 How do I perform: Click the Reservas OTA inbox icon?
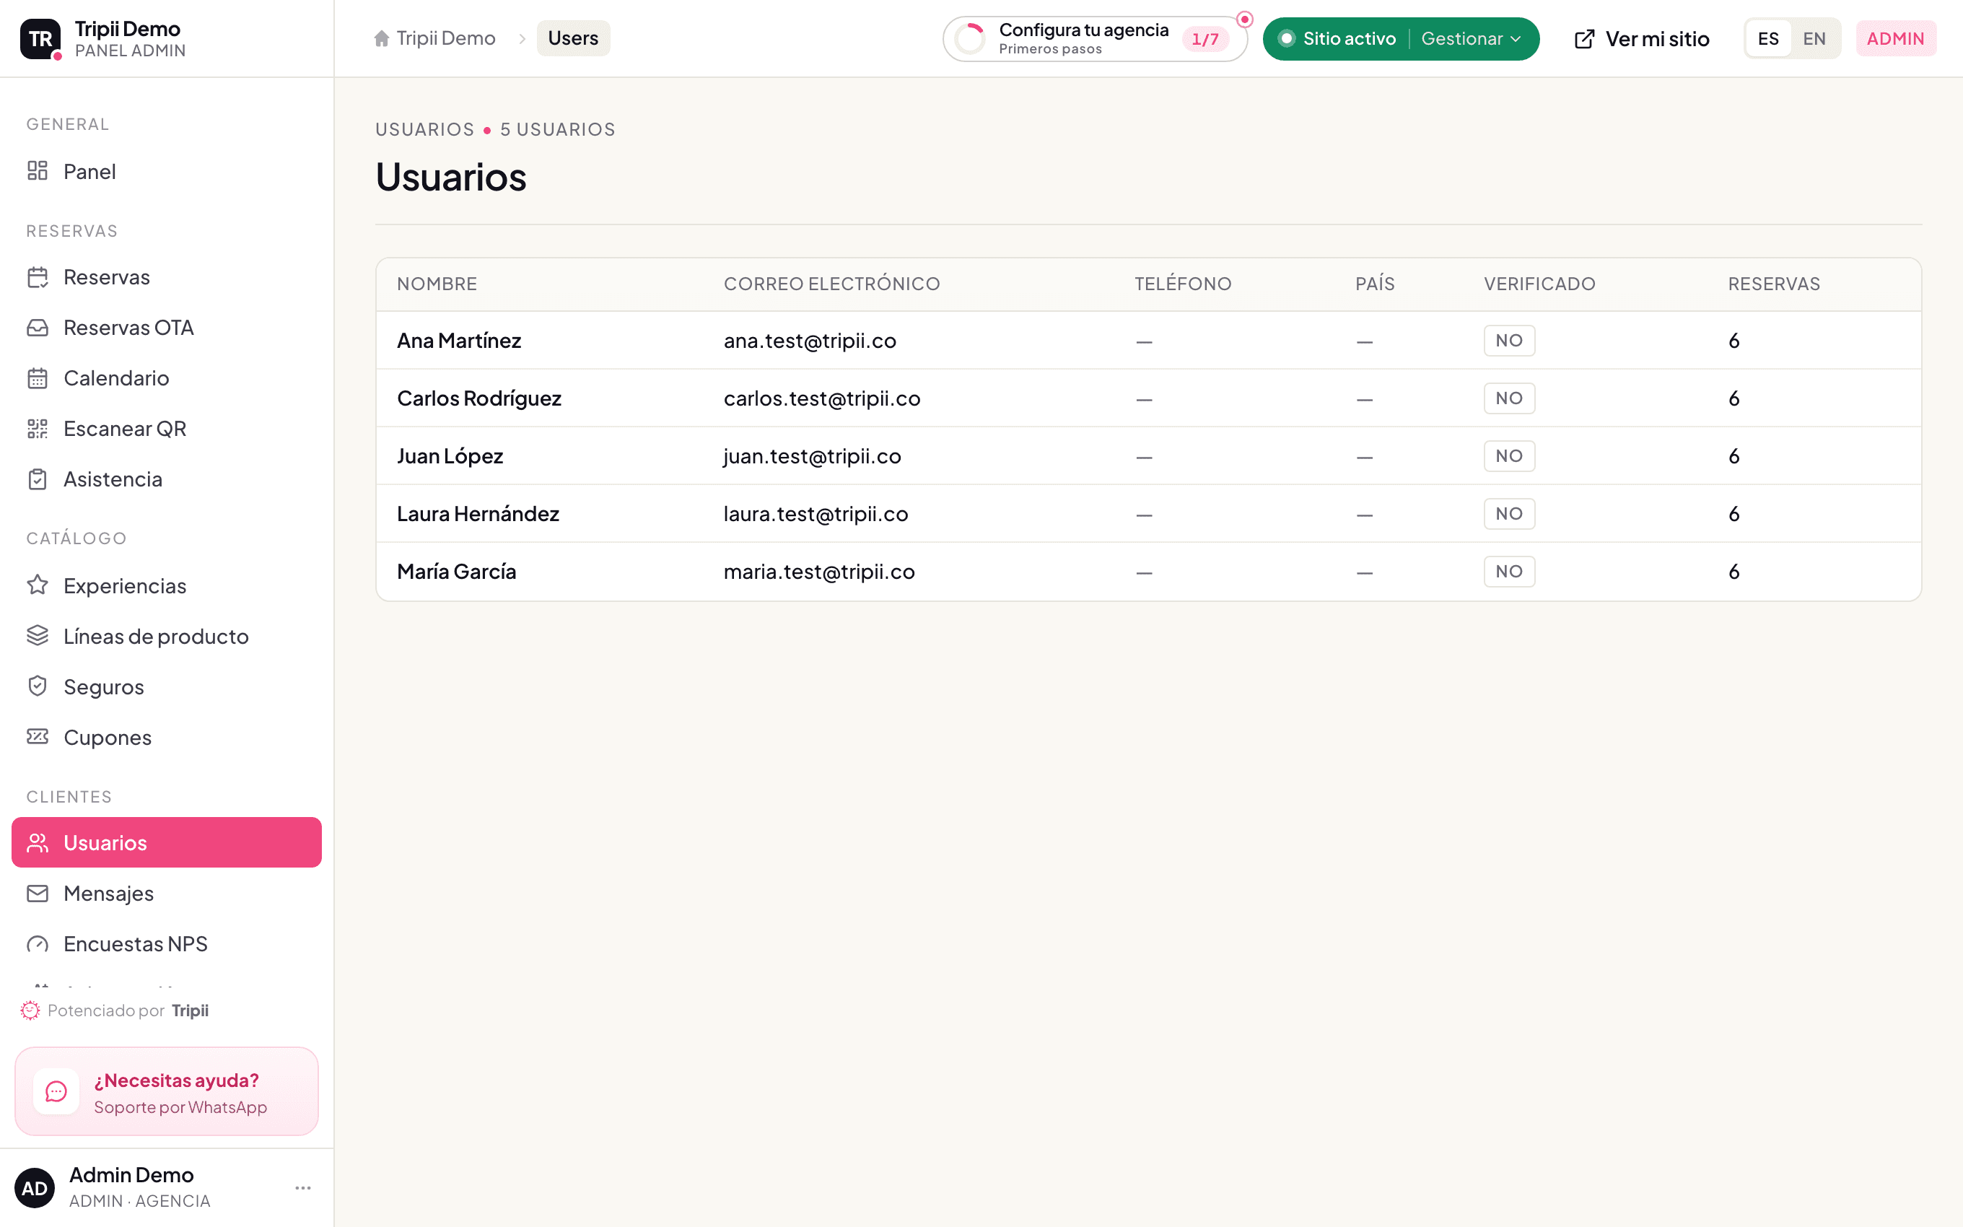coord(38,328)
